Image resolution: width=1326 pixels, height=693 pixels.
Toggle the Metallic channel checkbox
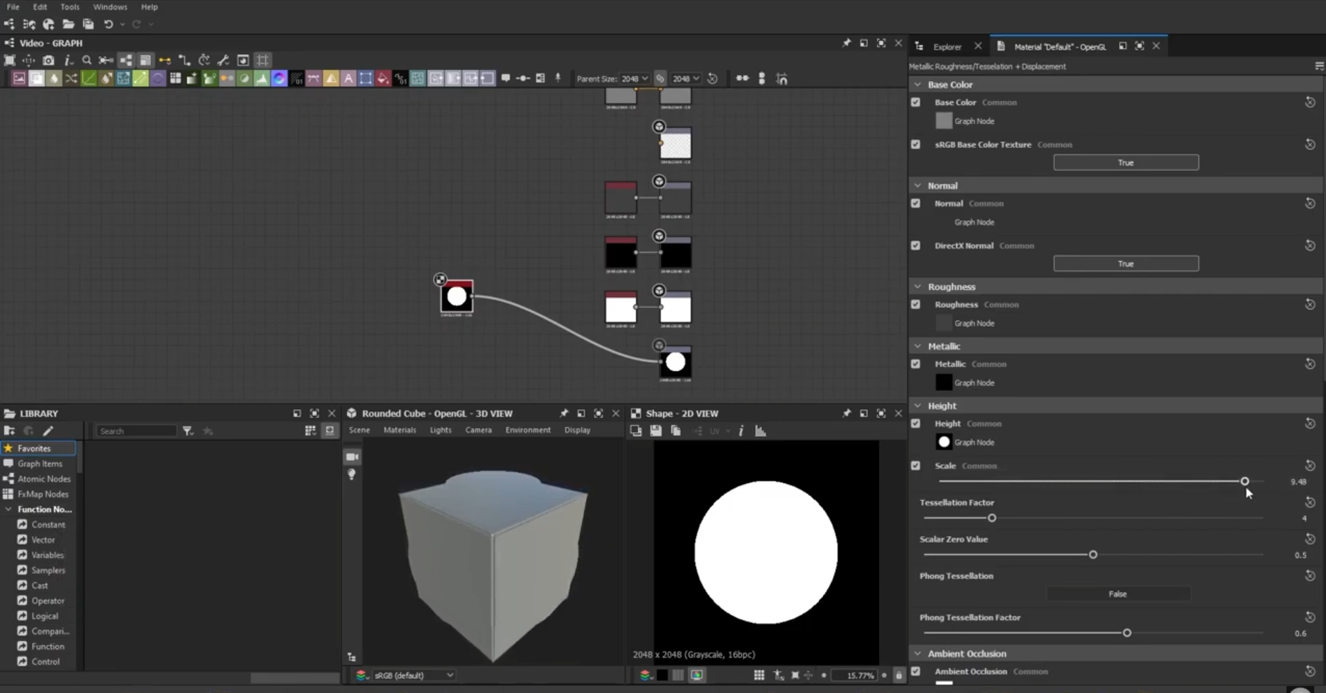click(916, 364)
